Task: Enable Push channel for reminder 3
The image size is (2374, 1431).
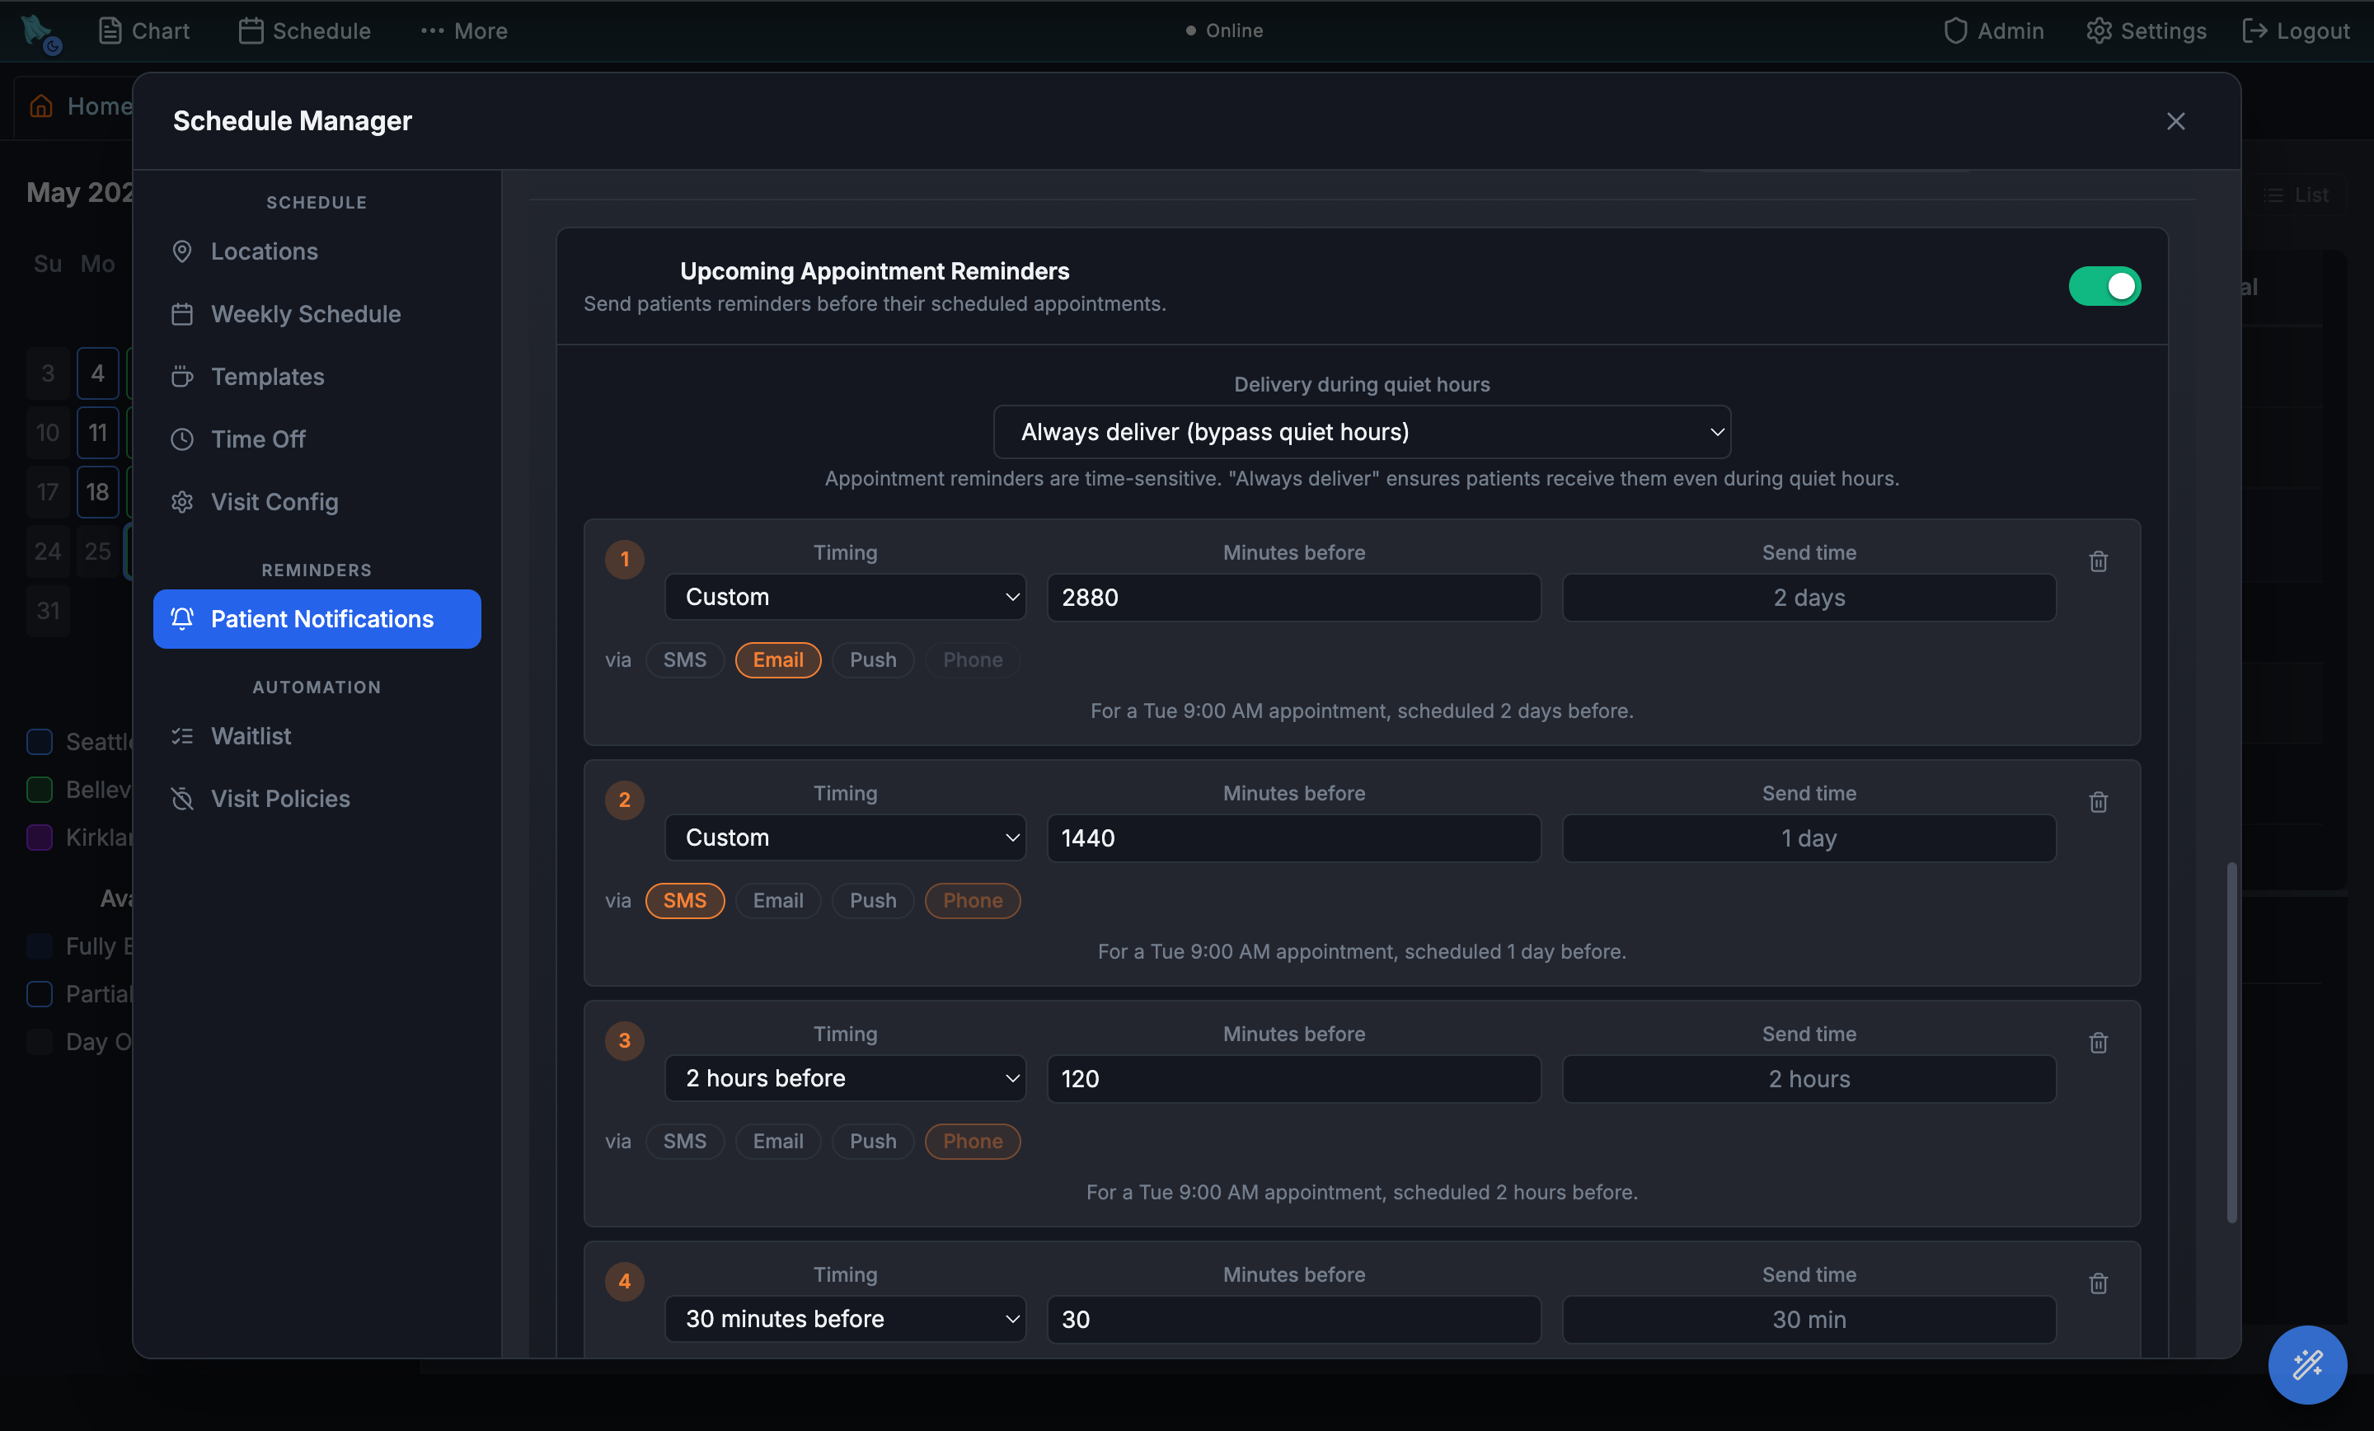Action: (872, 1142)
